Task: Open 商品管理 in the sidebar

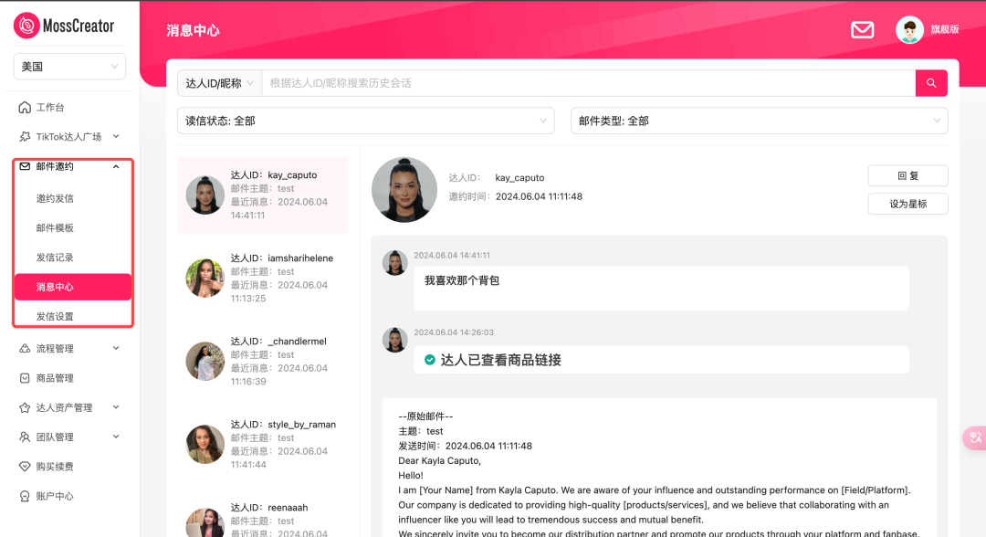Action: tap(55, 378)
